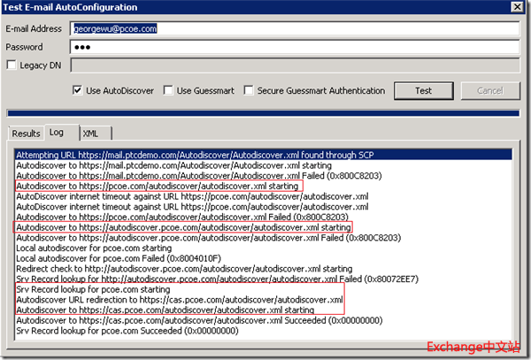Screen dimensions: 531x360
Task: Switch to the Results tab
Action: point(26,134)
